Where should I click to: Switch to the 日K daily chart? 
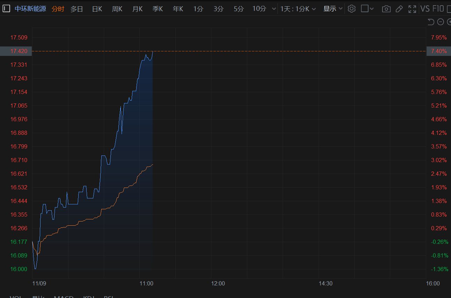97,9
